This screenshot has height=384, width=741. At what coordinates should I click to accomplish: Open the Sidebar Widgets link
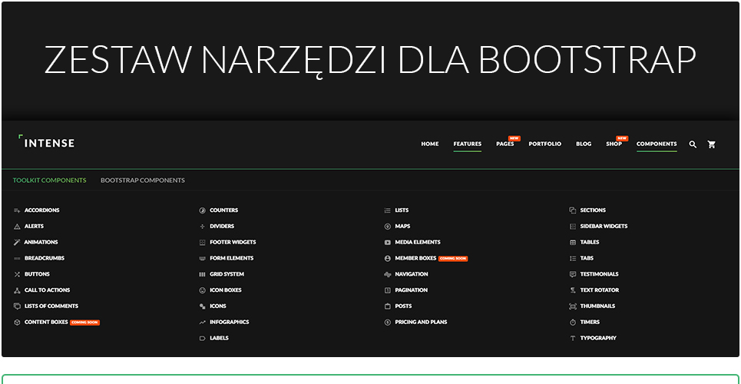[x=604, y=227]
